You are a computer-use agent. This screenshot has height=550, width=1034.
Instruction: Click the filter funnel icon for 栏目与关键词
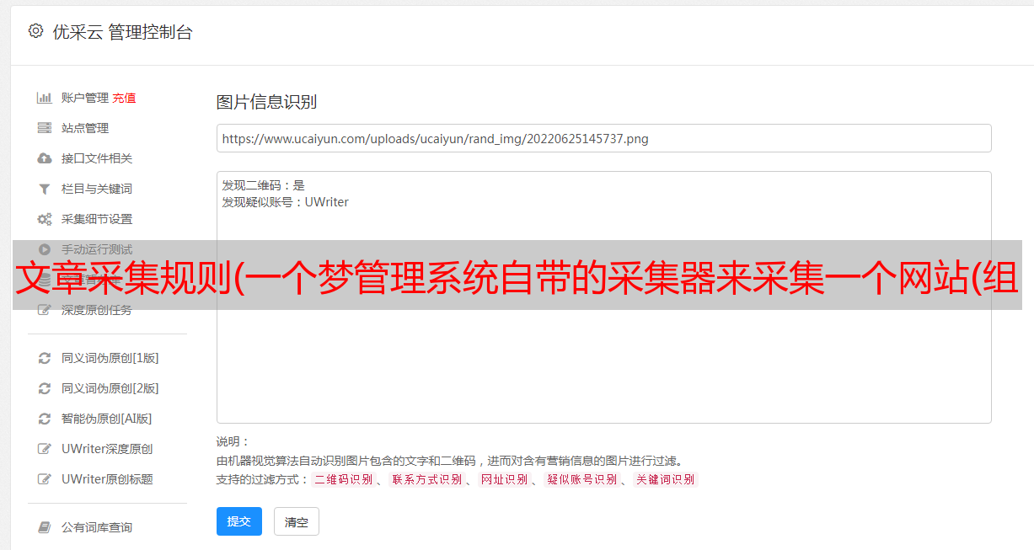[x=45, y=189]
